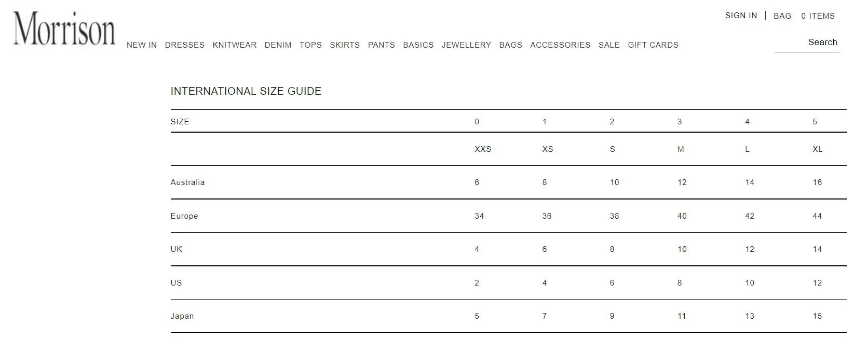View the SALE page
This screenshot has height=356, width=854.
tap(609, 45)
